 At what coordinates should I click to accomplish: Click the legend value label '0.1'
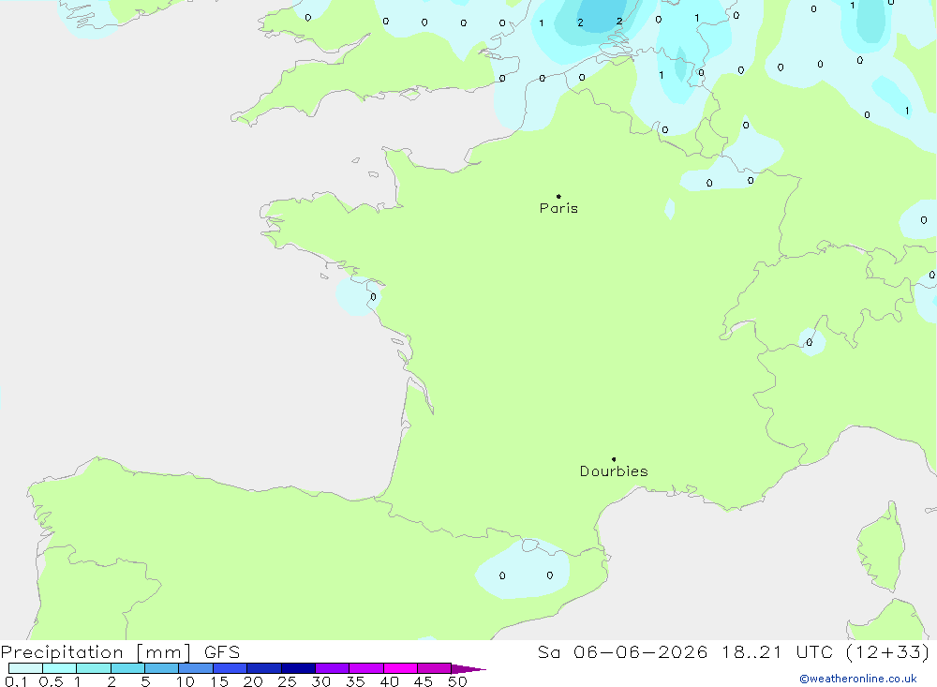coord(16,681)
